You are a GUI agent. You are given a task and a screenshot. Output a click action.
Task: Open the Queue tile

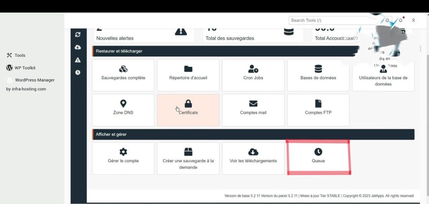[318, 158]
